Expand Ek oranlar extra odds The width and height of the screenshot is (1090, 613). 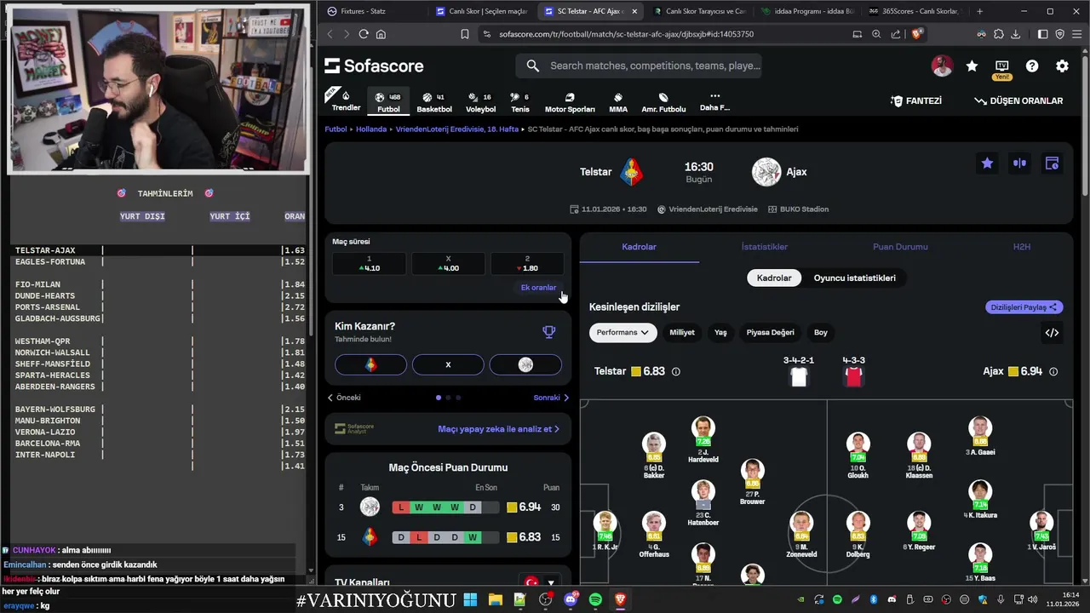[538, 288]
